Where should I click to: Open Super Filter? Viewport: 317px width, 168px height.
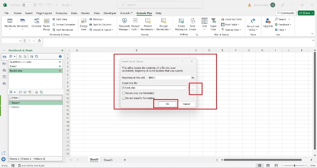point(213,24)
